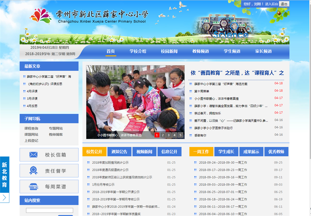Viewport: 311px width, 216px height.
Task: Go to the 教师频道 menu item
Action: pyautogui.click(x=201, y=51)
